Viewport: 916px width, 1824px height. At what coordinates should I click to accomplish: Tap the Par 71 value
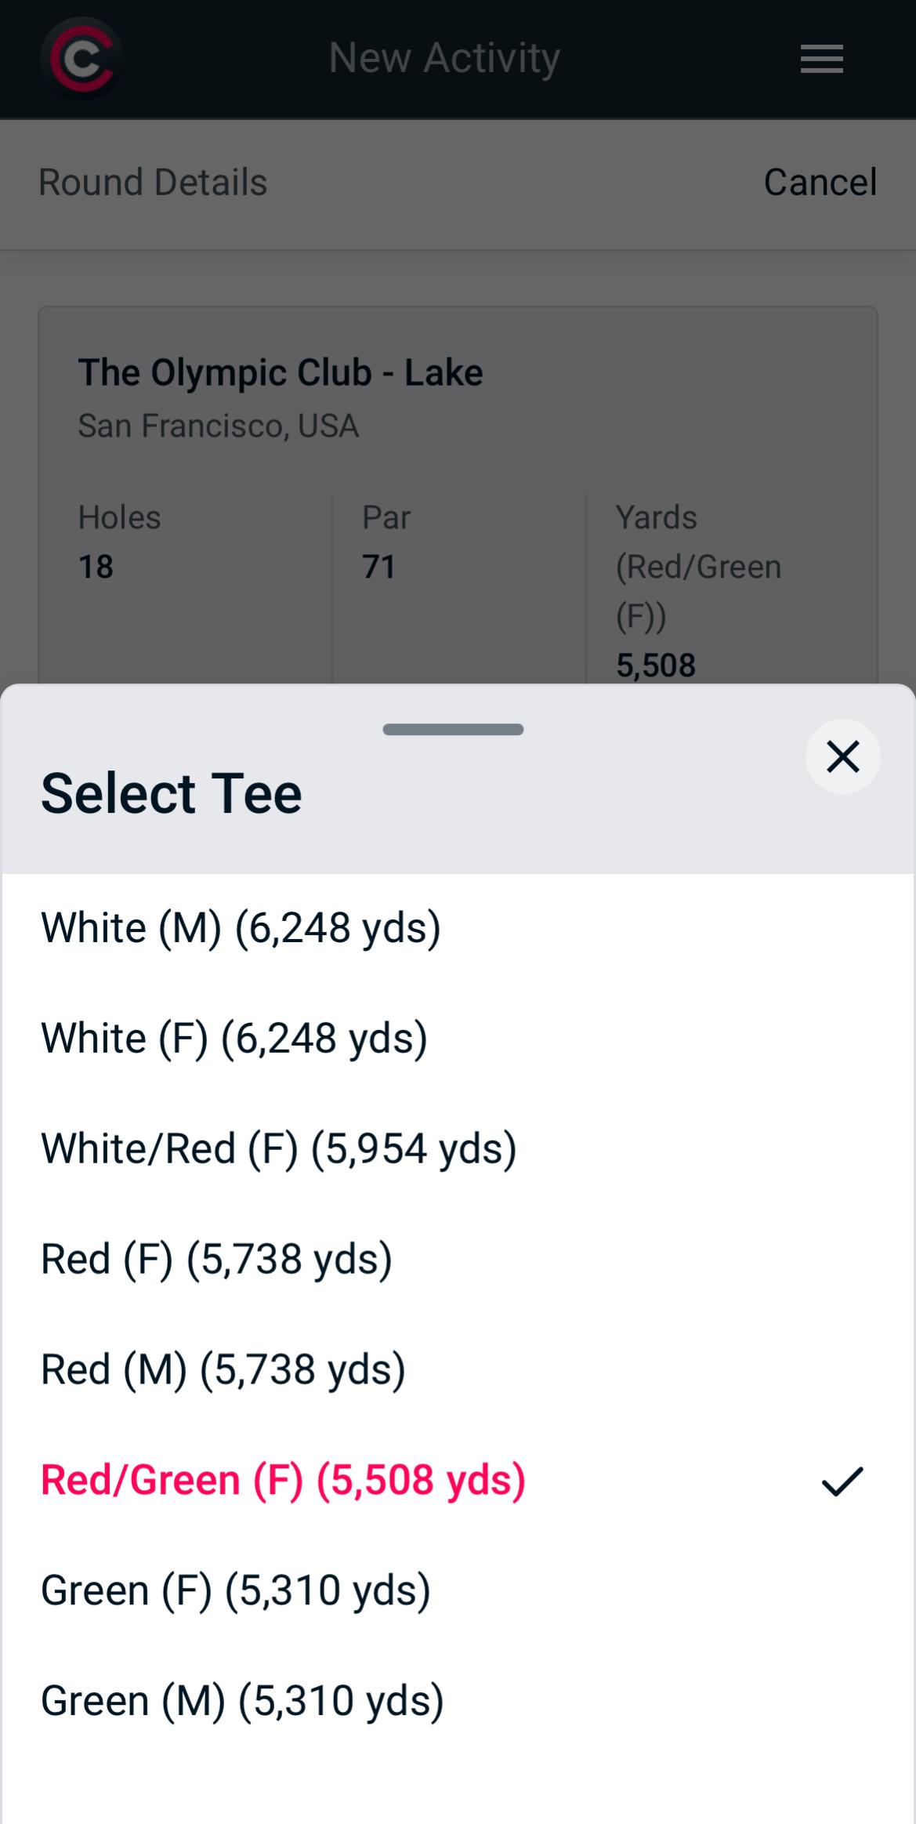[378, 566]
